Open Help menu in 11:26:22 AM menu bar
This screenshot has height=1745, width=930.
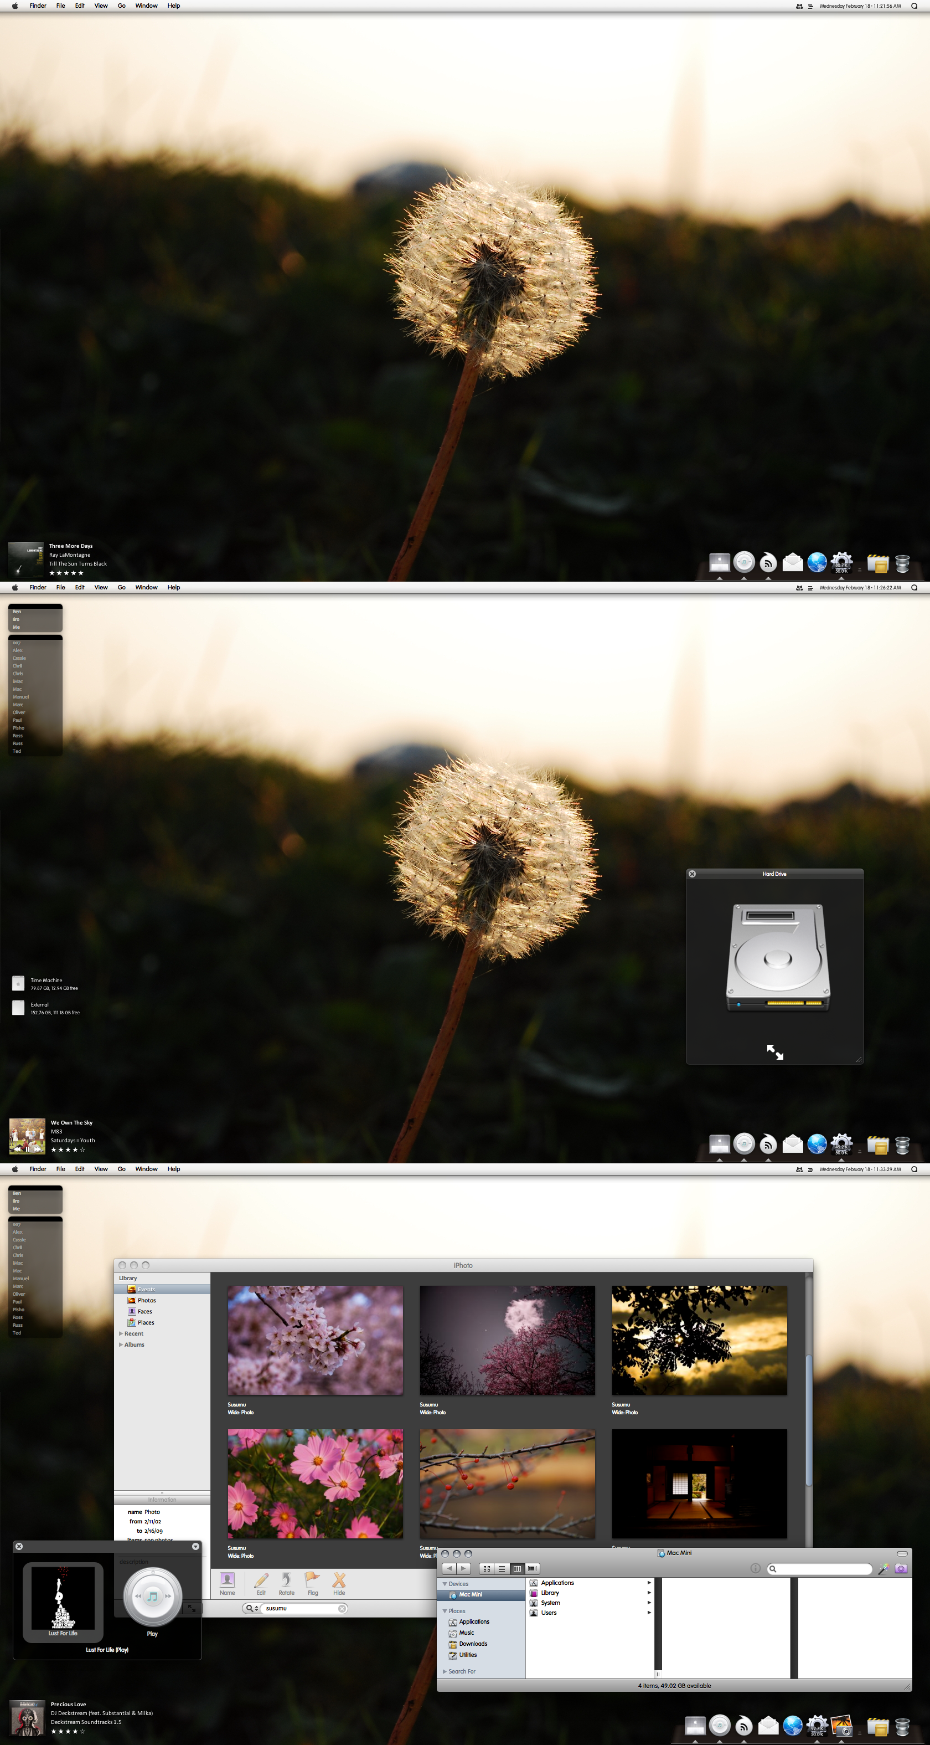coord(174,587)
